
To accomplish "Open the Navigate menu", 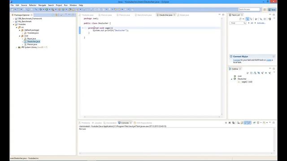I will [x=42, y=5].
